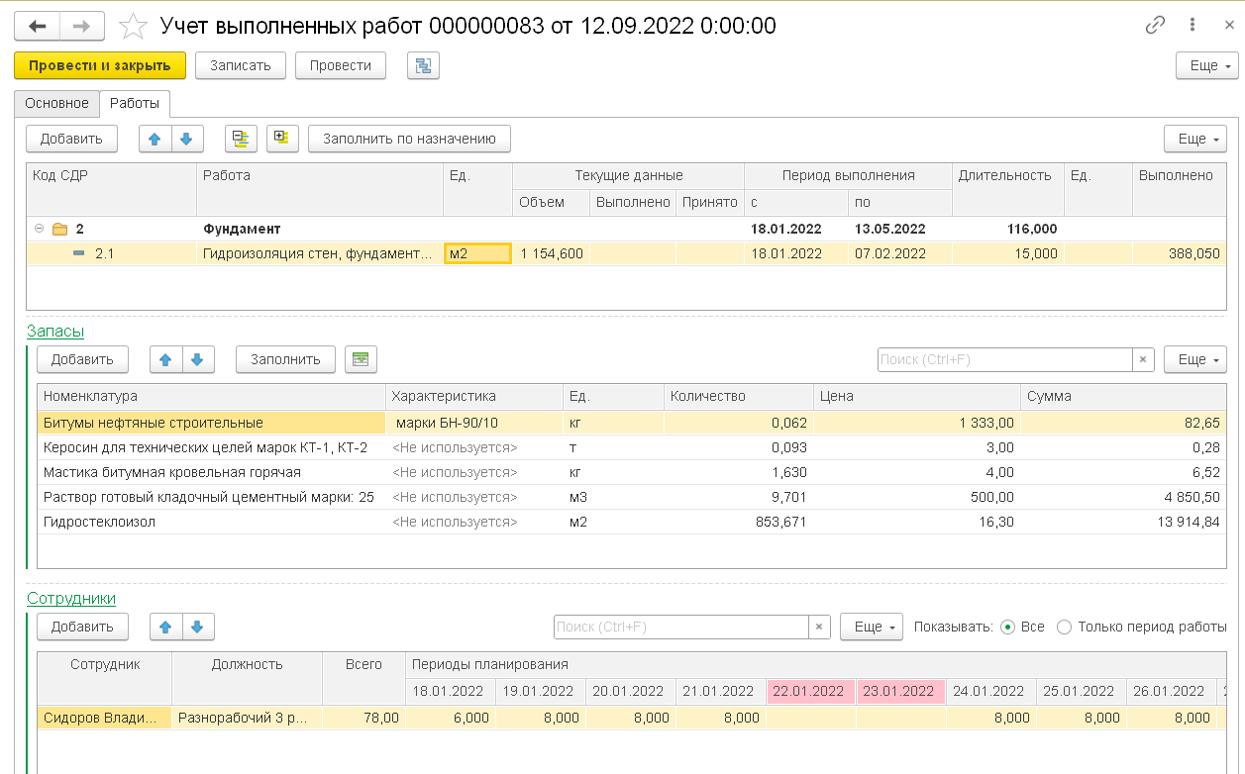Open Еще dropdown in Сотрудники section
The height and width of the screenshot is (774, 1245).
click(871, 627)
